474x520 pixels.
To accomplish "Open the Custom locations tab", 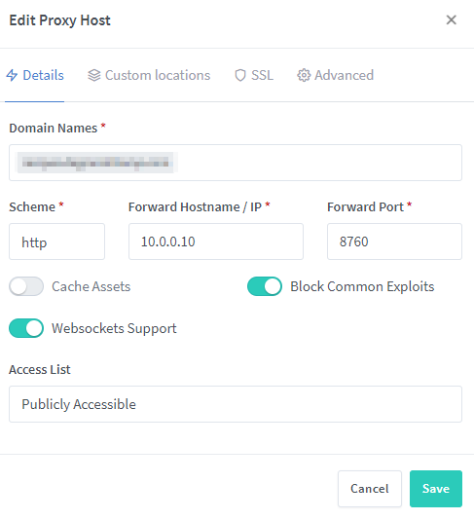I will click(149, 75).
